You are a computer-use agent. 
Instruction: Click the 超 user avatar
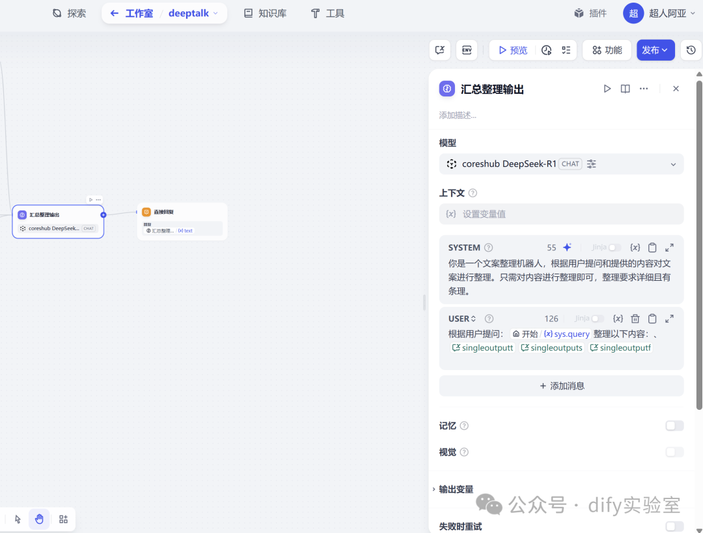[633, 14]
